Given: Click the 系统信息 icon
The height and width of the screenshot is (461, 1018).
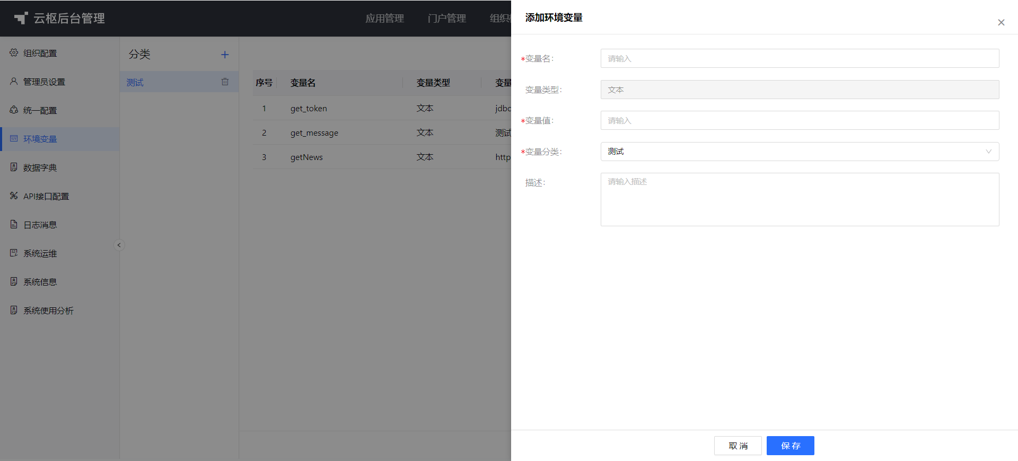Looking at the screenshot, I should 14,281.
